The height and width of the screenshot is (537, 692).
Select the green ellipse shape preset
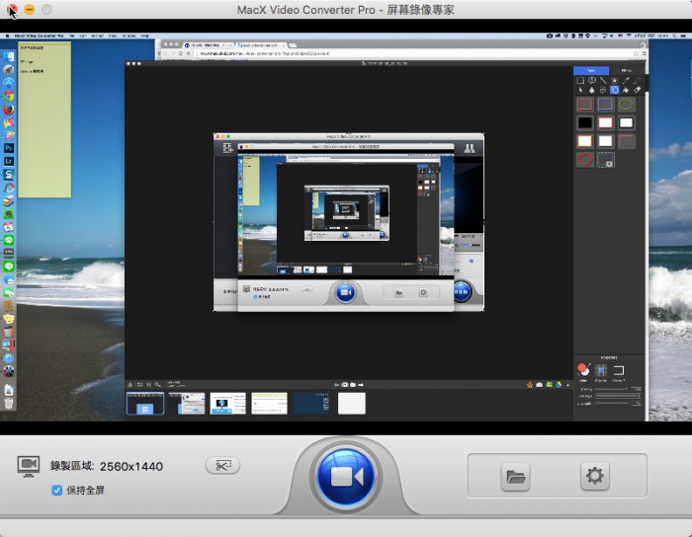(x=625, y=105)
